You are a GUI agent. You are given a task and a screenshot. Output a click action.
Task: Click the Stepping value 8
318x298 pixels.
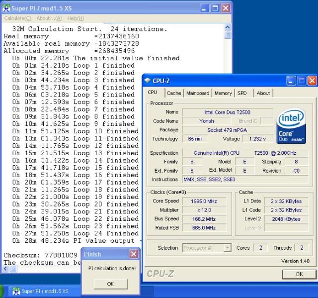[297, 162]
